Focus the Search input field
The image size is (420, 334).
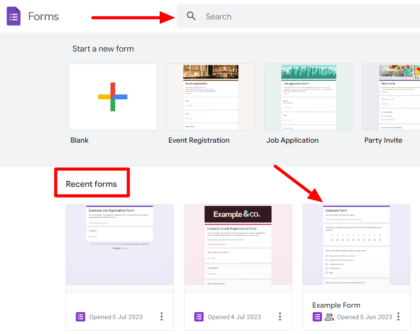298,16
